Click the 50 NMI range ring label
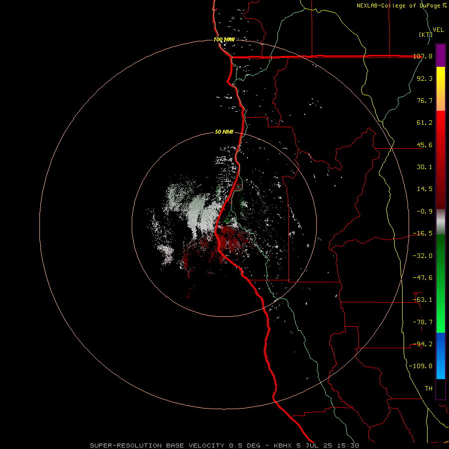Viewport: 449px width, 449px height. coord(224,132)
